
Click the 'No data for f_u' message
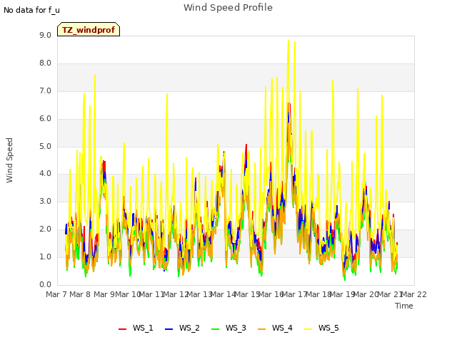[31, 10]
